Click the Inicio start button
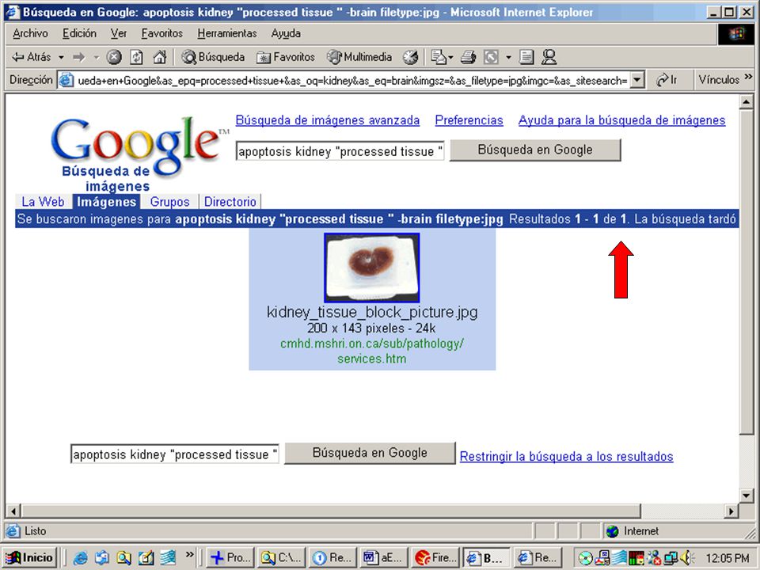The image size is (760, 570). (30, 557)
